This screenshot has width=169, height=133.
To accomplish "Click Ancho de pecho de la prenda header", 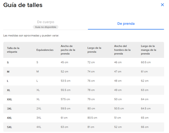I will click(x=68, y=50).
